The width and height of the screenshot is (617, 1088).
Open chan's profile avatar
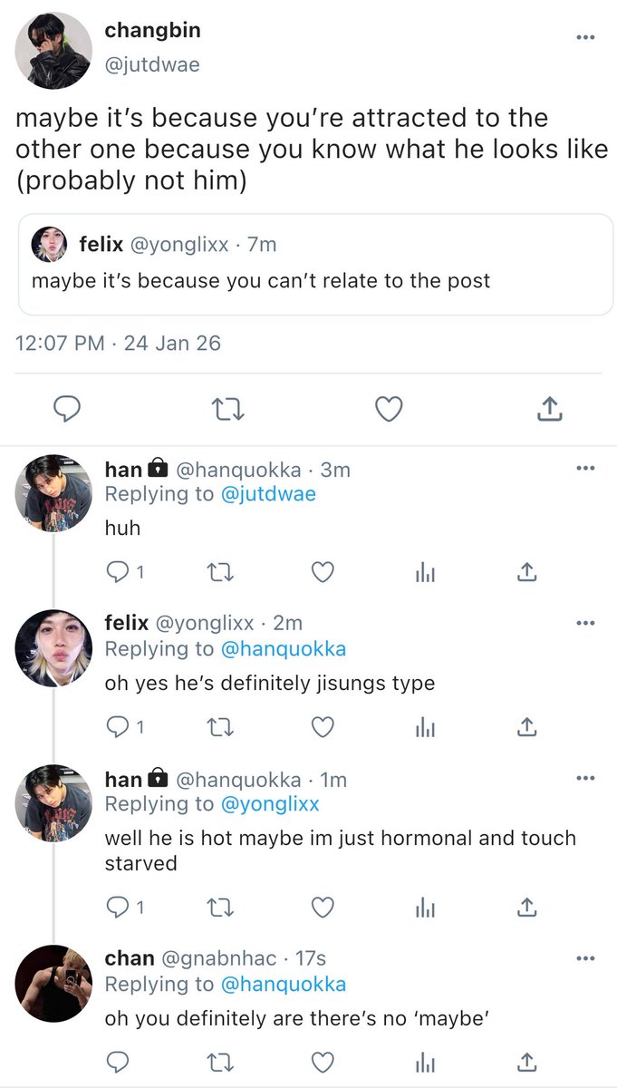[x=53, y=984]
